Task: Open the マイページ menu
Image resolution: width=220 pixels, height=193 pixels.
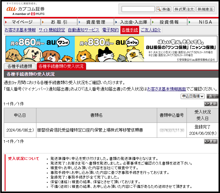Action: click(22, 22)
